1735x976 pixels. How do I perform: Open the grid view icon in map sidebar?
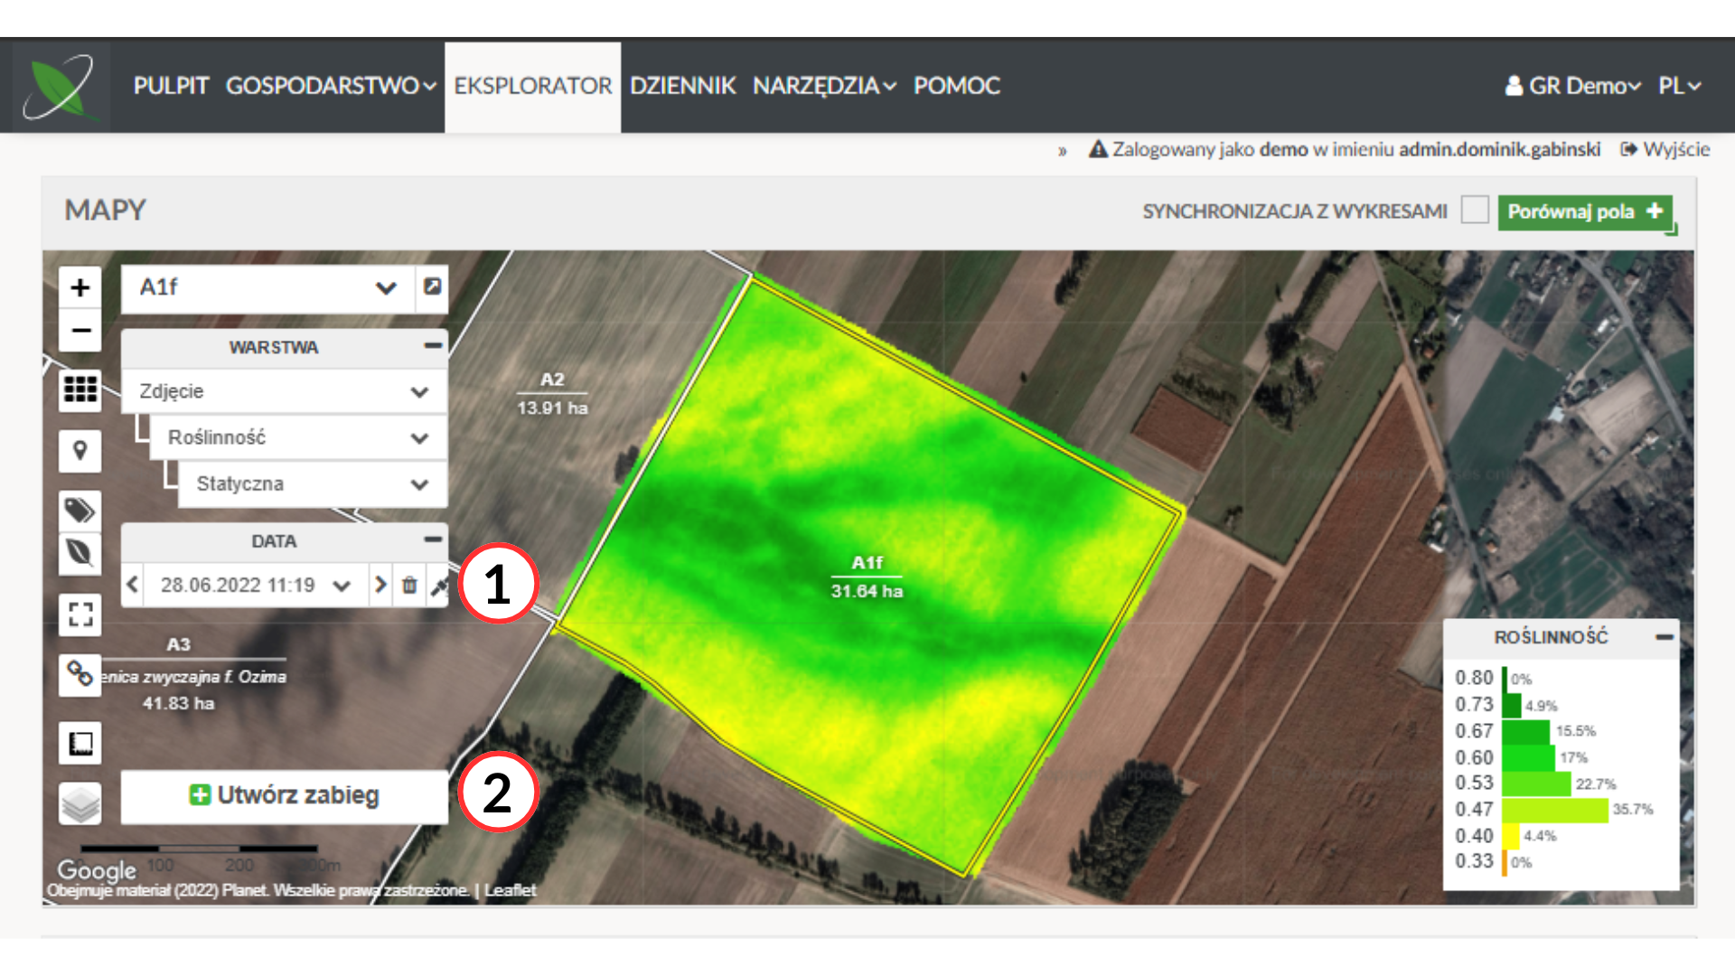[80, 389]
